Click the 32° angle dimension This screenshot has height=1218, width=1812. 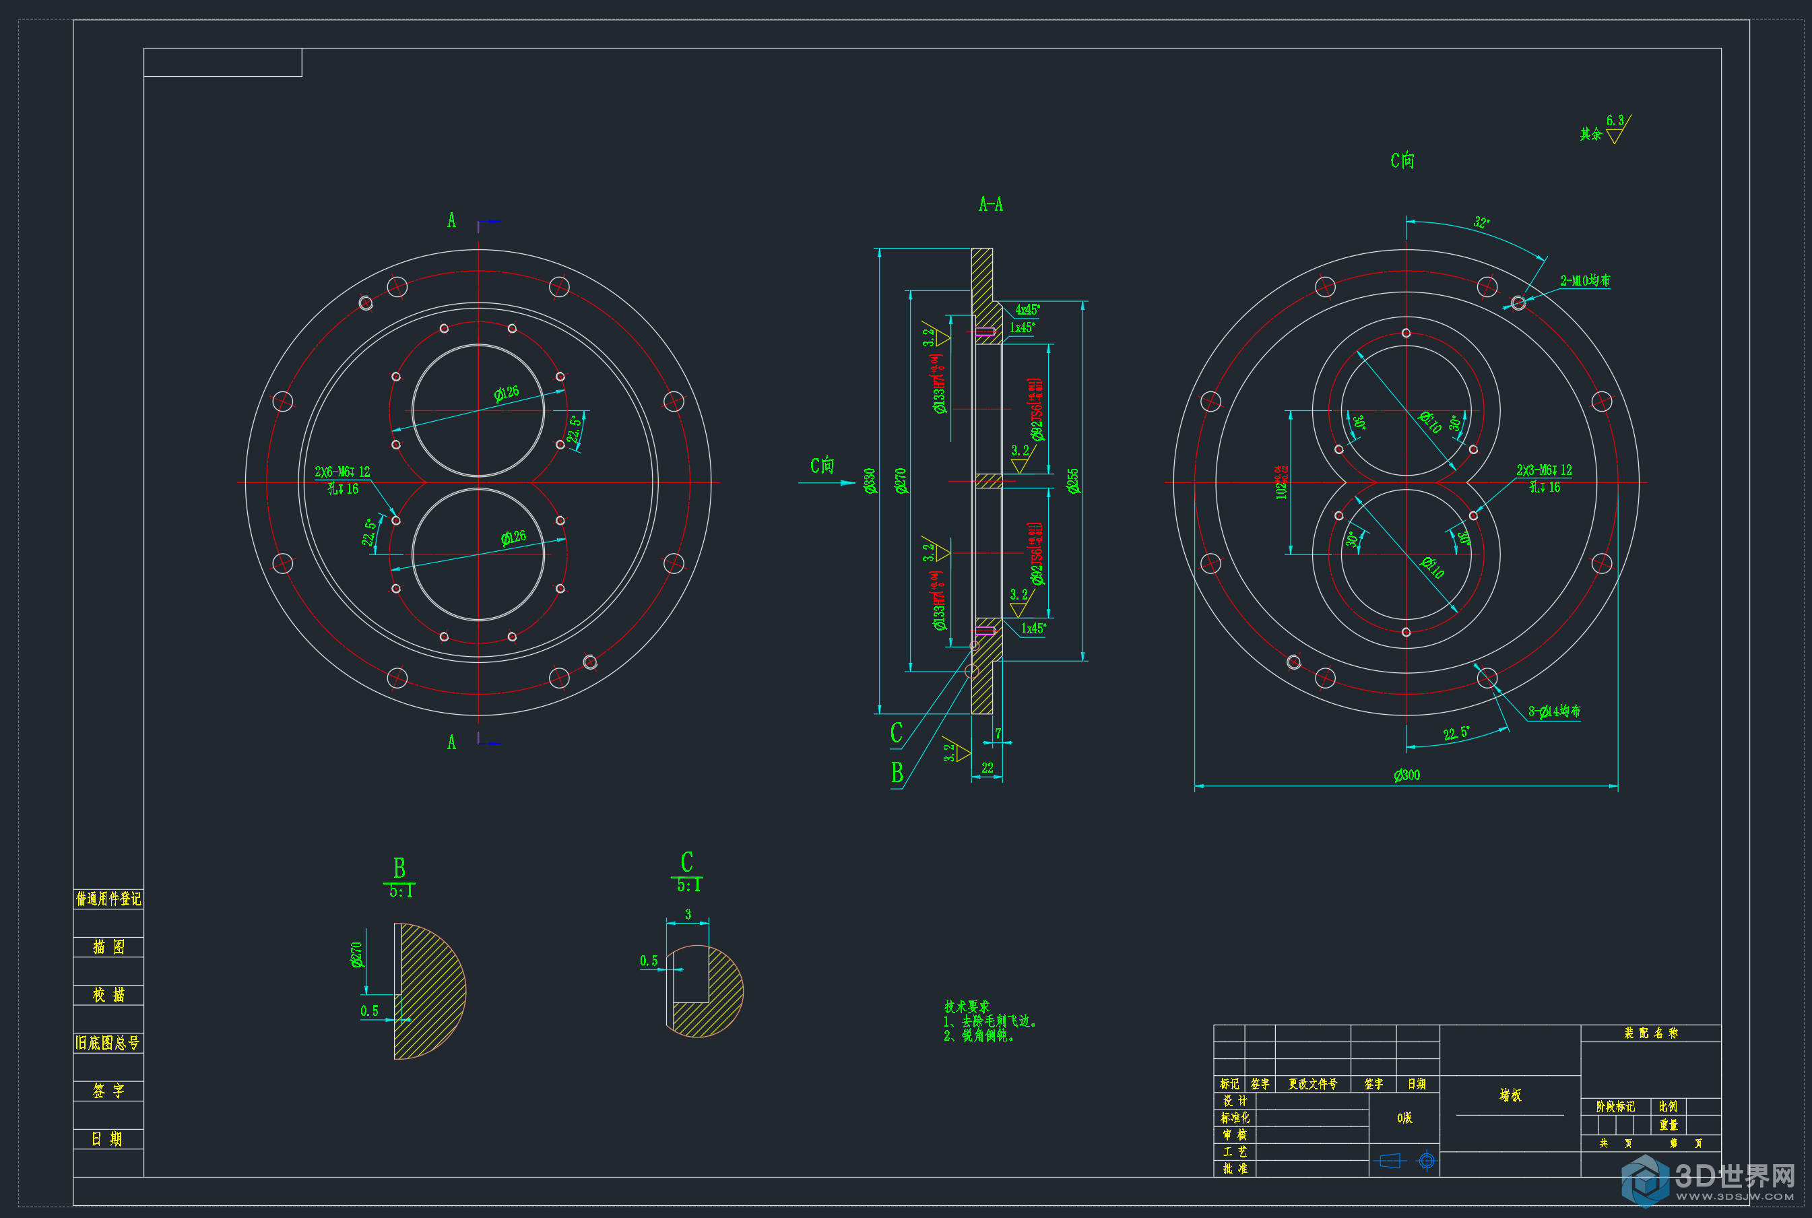point(1482,222)
